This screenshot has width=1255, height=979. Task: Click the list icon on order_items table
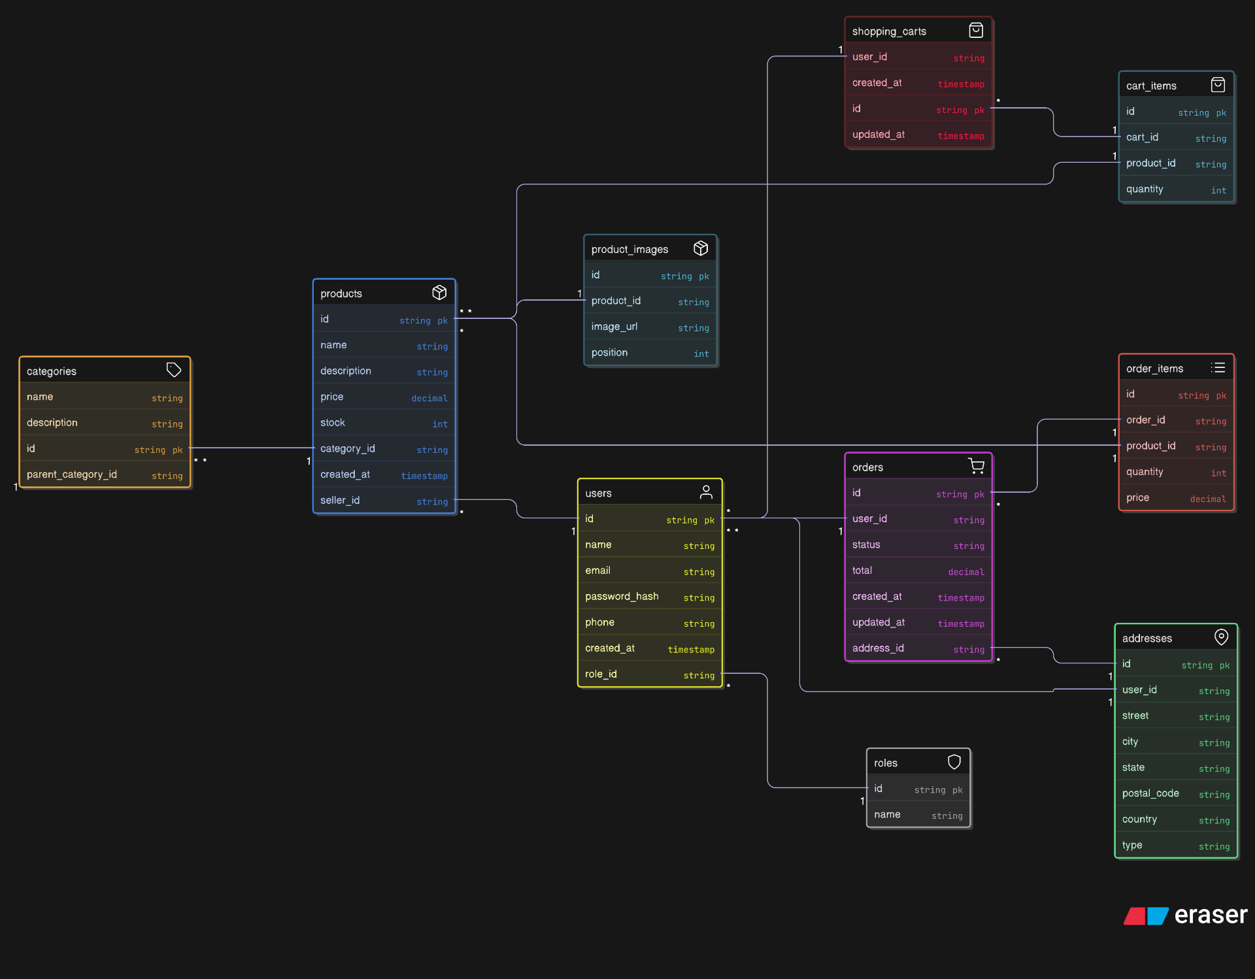pyautogui.click(x=1218, y=368)
